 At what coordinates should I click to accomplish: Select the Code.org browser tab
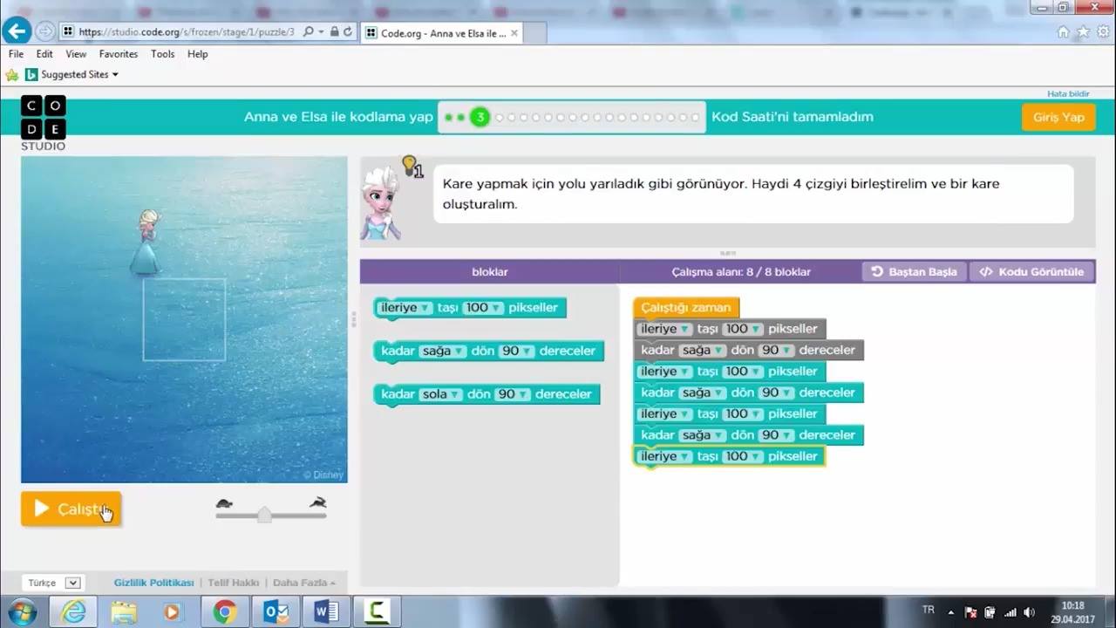click(x=443, y=33)
